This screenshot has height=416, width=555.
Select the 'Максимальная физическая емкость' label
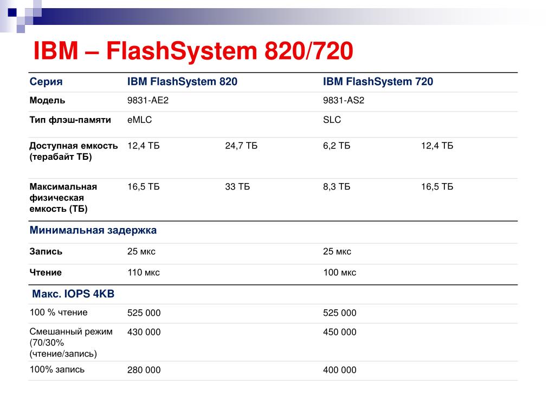click(x=63, y=198)
